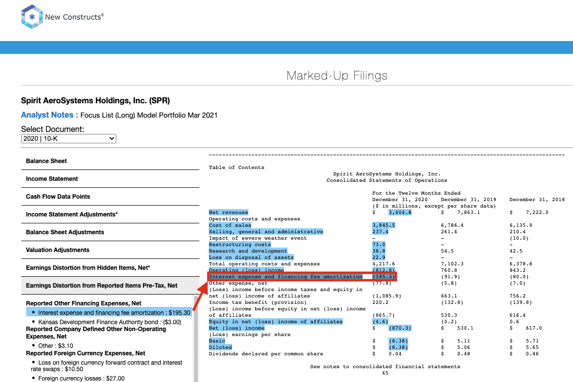Click highlighted Equity in net (loss) income of affiliates
The image size is (573, 382).
276,321
